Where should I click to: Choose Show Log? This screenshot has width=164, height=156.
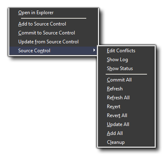tap(126, 60)
